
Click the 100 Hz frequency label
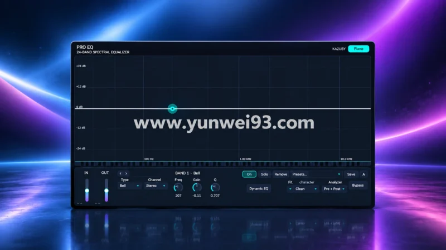click(x=149, y=159)
